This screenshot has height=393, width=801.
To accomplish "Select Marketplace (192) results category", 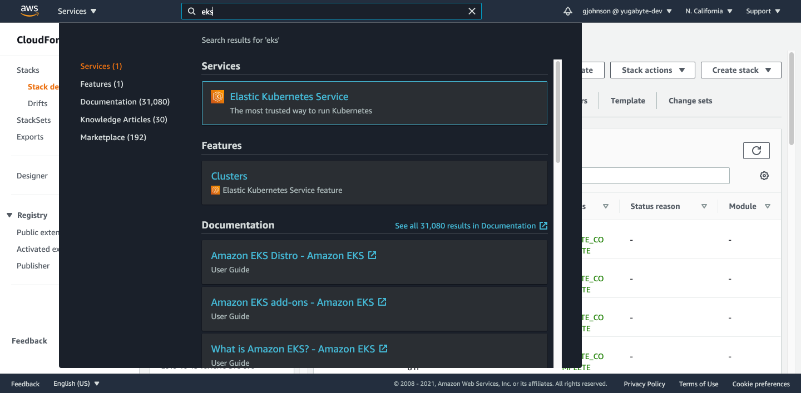I will pyautogui.click(x=113, y=137).
